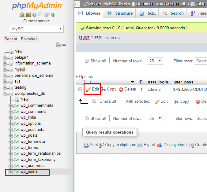Switch to the Browse tab
Image resolution: width=207 pixels, height=192 pixels.
89,13
